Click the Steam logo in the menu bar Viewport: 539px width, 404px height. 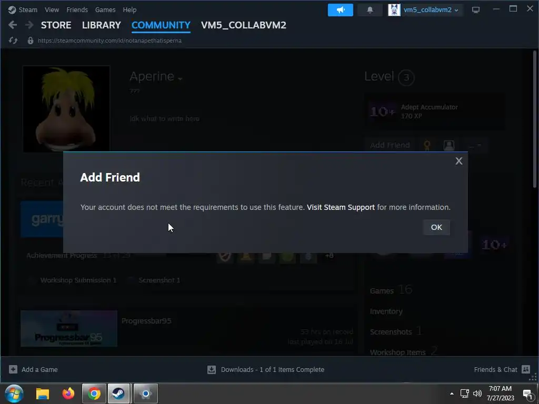click(x=12, y=9)
